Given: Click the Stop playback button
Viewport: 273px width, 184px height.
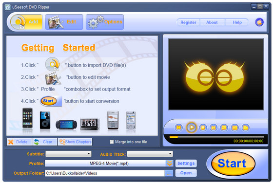Looking at the screenshot, I should pos(203,128).
